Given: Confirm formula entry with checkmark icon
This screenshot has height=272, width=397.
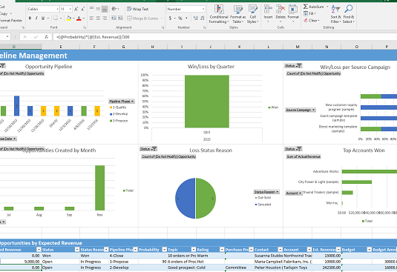Looking at the screenshot, I should [36, 37].
